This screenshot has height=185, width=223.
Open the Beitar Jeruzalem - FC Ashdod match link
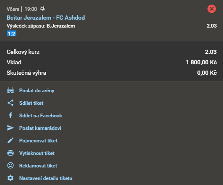click(46, 18)
